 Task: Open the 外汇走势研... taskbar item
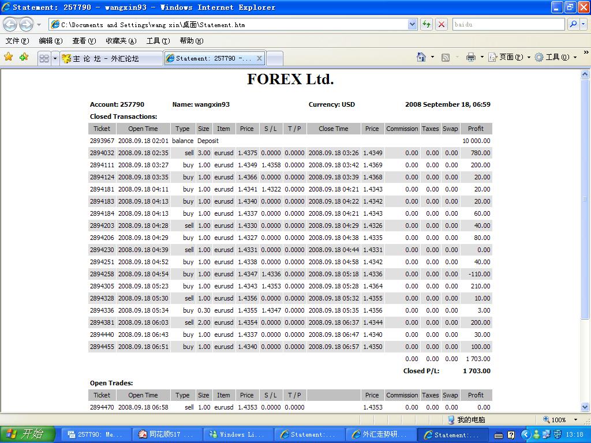381,434
